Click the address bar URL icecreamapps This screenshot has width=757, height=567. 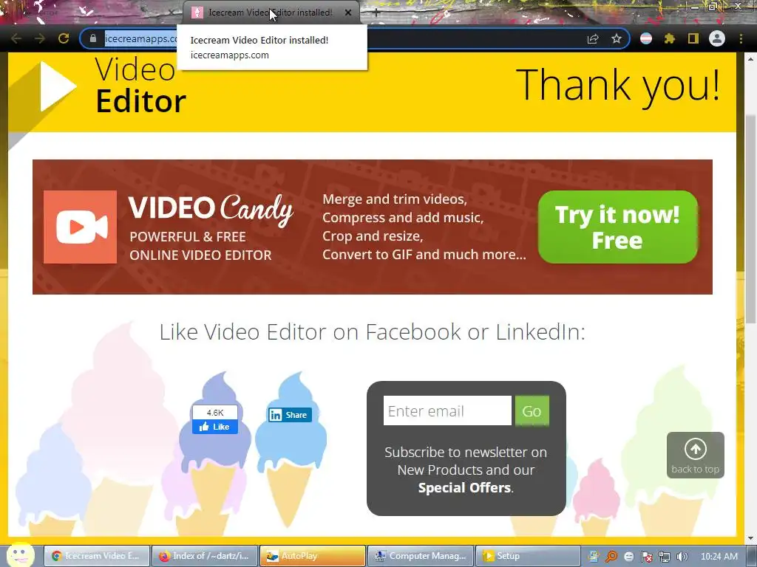point(140,38)
